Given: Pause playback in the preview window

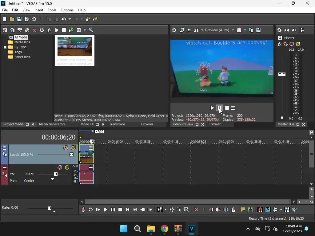Looking at the screenshot, I should click(220, 108).
